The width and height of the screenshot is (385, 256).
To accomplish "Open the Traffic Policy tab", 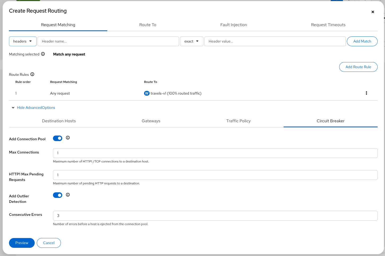I will [238, 121].
